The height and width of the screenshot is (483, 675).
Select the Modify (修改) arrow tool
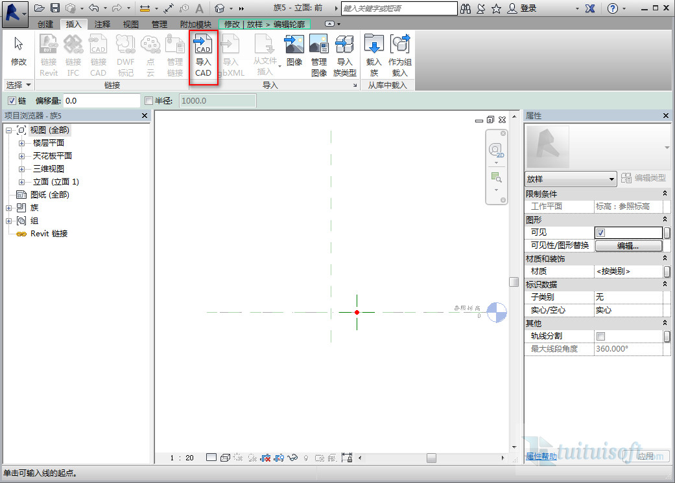point(19,51)
